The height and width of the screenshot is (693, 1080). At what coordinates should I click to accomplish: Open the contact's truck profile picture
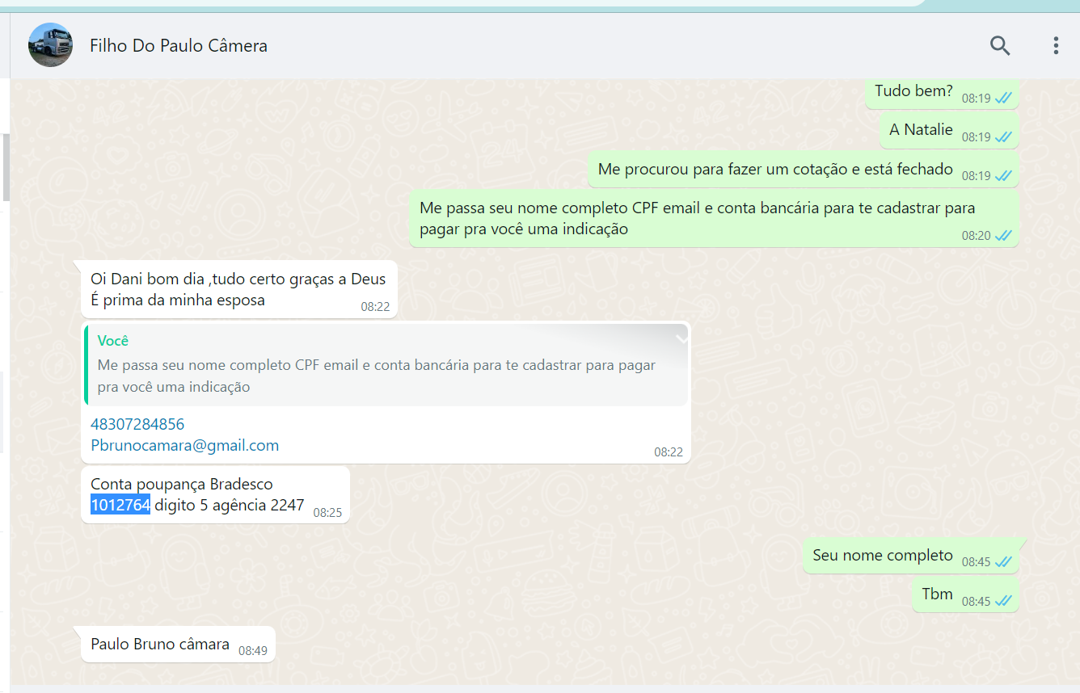pyautogui.click(x=50, y=45)
